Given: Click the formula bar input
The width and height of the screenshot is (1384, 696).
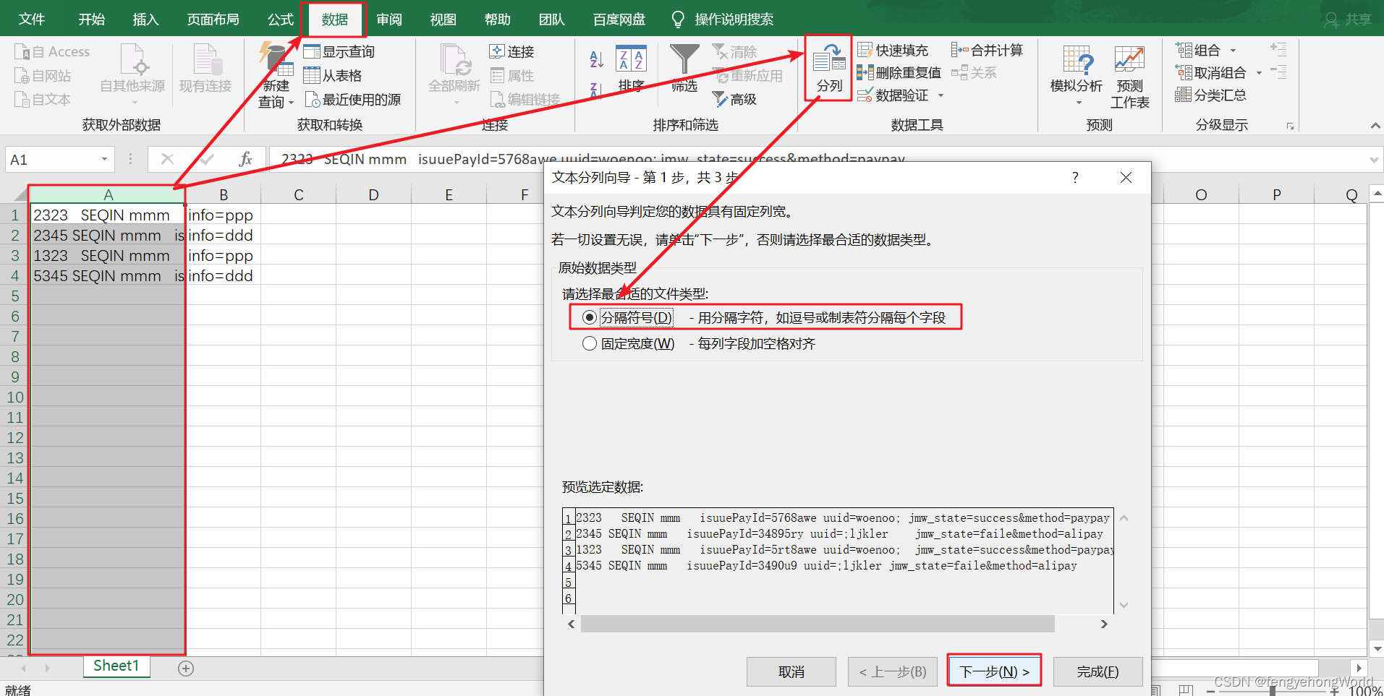Looking at the screenshot, I should (x=818, y=159).
